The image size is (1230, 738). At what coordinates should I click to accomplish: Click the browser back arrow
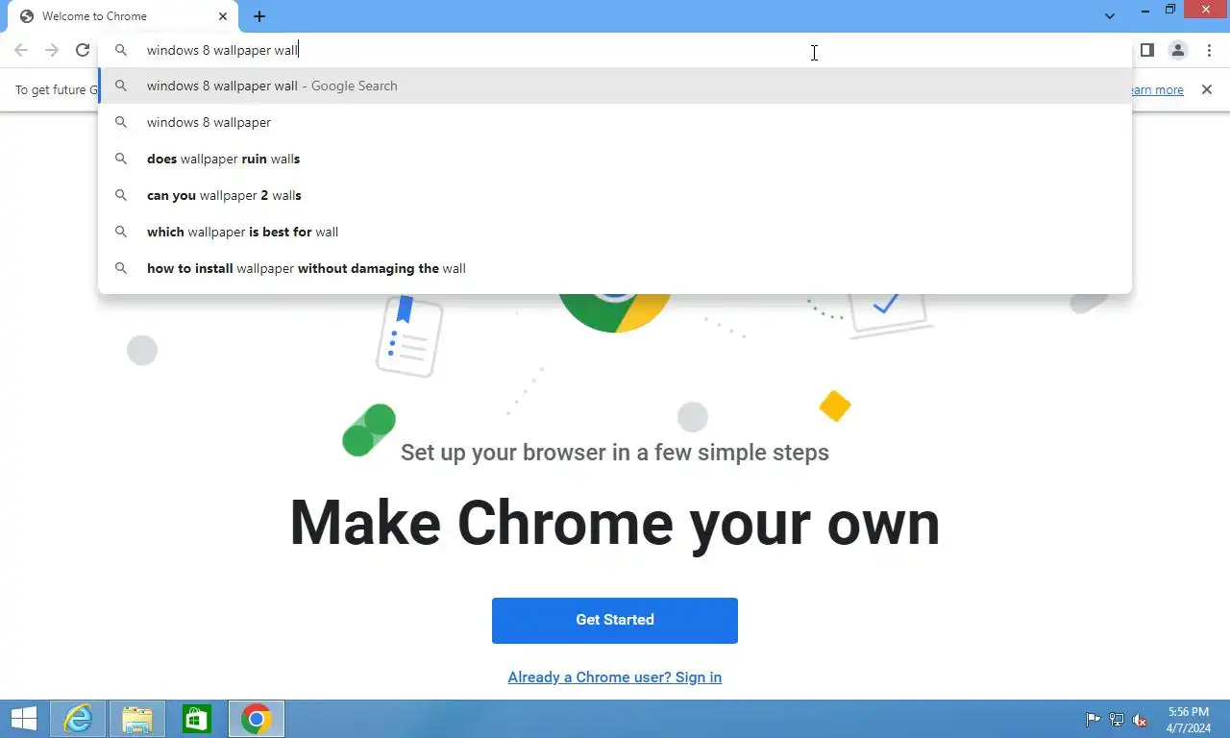(x=21, y=50)
